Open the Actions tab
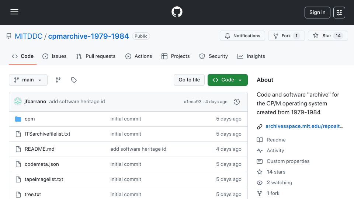Image resolution: width=354 pixels, height=199 pixels. 139,56
